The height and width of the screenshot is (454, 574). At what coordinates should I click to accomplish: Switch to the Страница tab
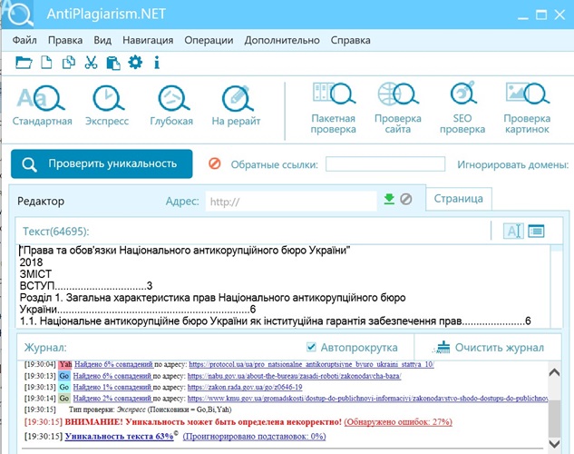(458, 199)
